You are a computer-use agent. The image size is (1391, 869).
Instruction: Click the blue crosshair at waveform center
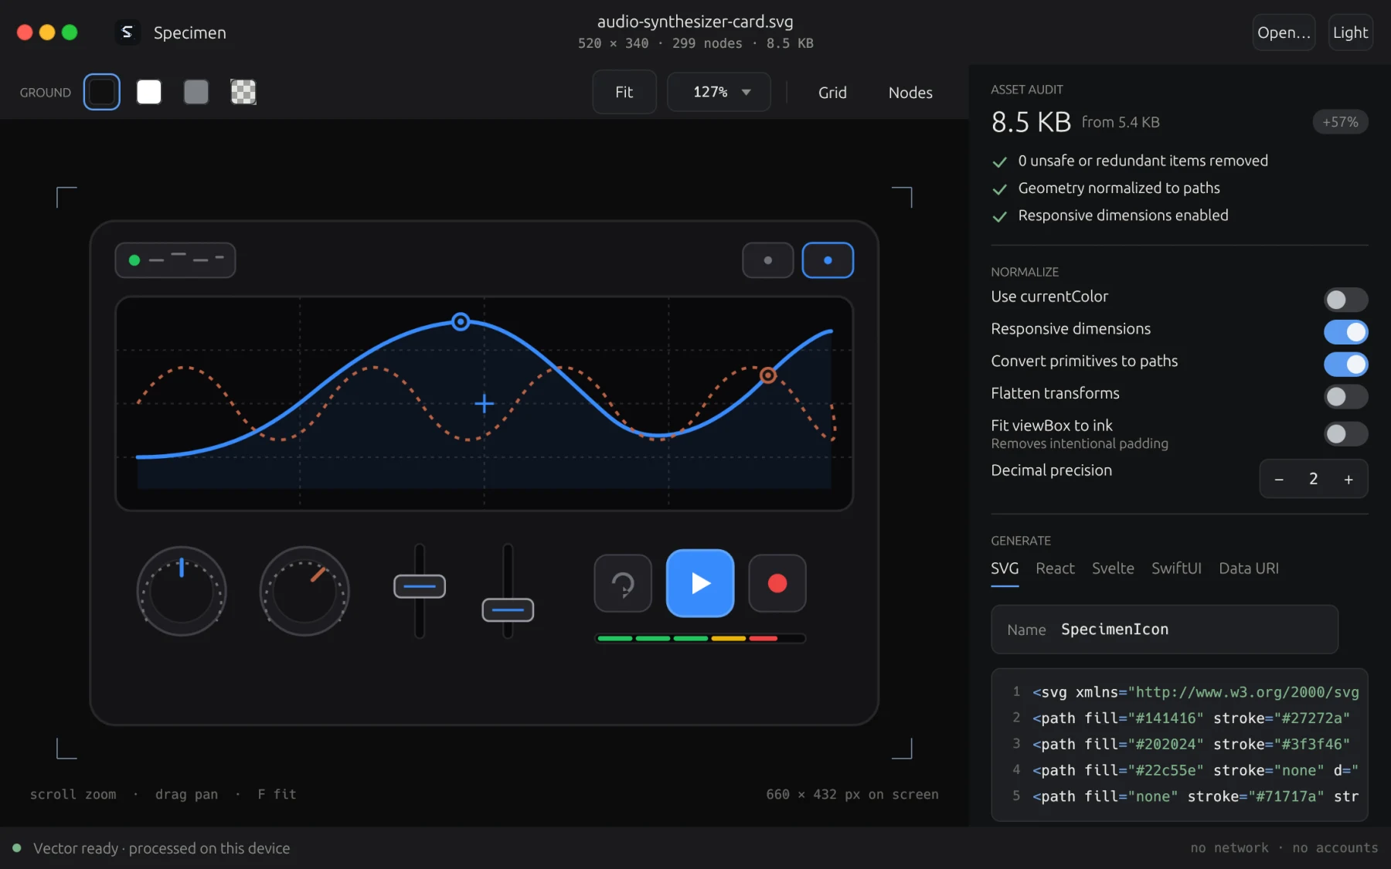point(485,403)
